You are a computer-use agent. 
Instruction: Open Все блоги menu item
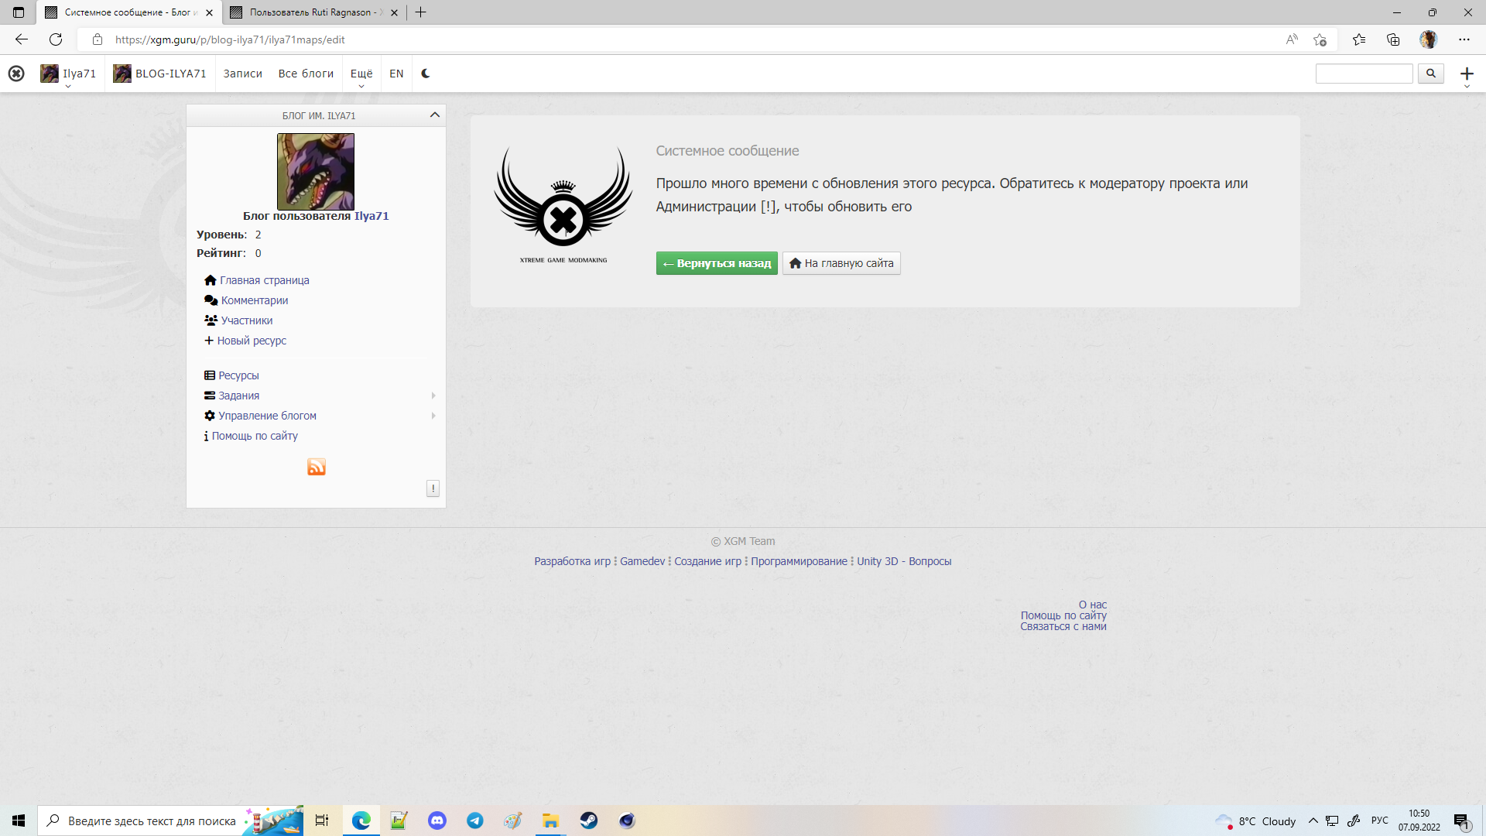(x=306, y=74)
